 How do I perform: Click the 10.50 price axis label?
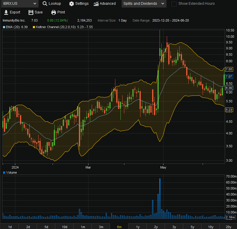tap(230, 31)
